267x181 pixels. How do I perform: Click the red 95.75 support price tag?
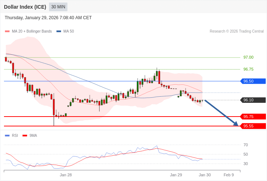coord(253,117)
